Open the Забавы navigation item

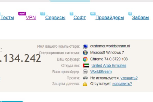pyautogui.click(x=141, y=18)
